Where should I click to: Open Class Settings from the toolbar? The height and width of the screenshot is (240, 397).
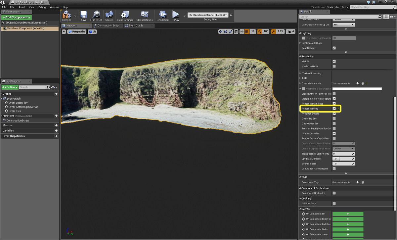[125, 16]
